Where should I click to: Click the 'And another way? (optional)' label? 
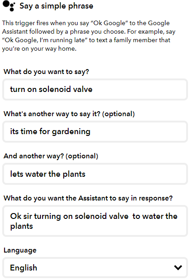click(51, 156)
